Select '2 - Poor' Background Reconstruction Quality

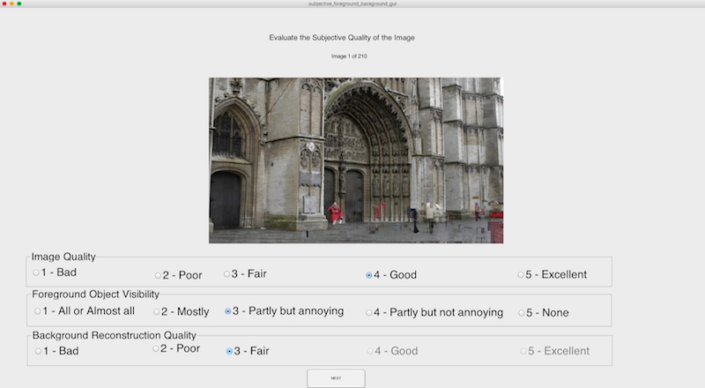pos(155,348)
